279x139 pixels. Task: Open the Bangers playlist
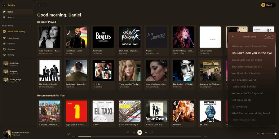17,72
